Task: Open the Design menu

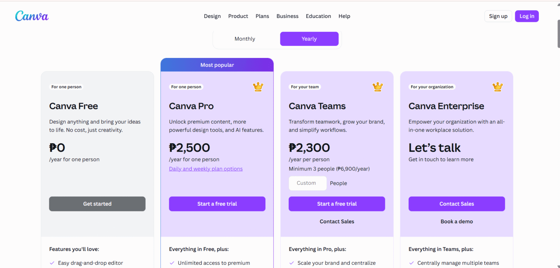Action: click(212, 16)
